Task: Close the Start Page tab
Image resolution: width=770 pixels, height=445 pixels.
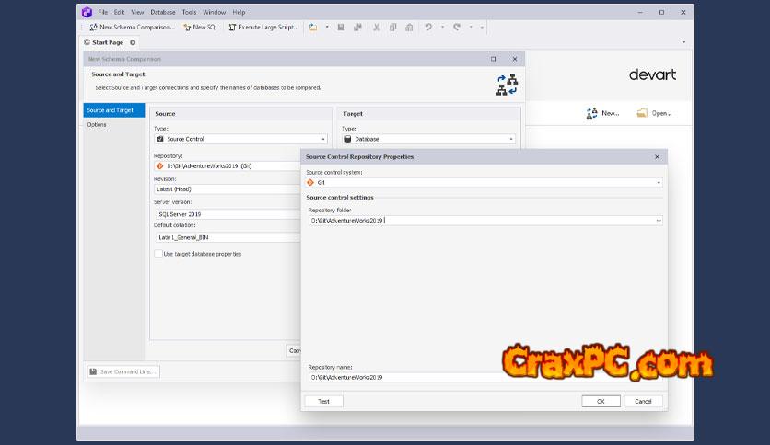Action: click(x=133, y=42)
